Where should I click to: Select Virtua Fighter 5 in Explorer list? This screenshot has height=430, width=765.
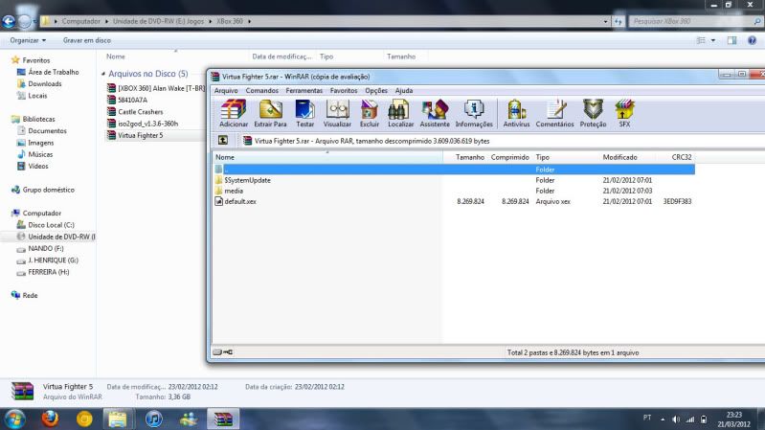pyautogui.click(x=135, y=135)
